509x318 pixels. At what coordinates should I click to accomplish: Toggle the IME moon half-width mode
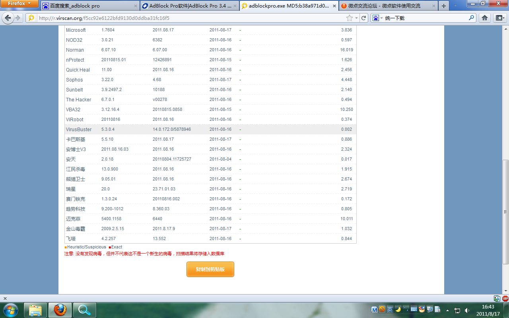(x=398, y=309)
